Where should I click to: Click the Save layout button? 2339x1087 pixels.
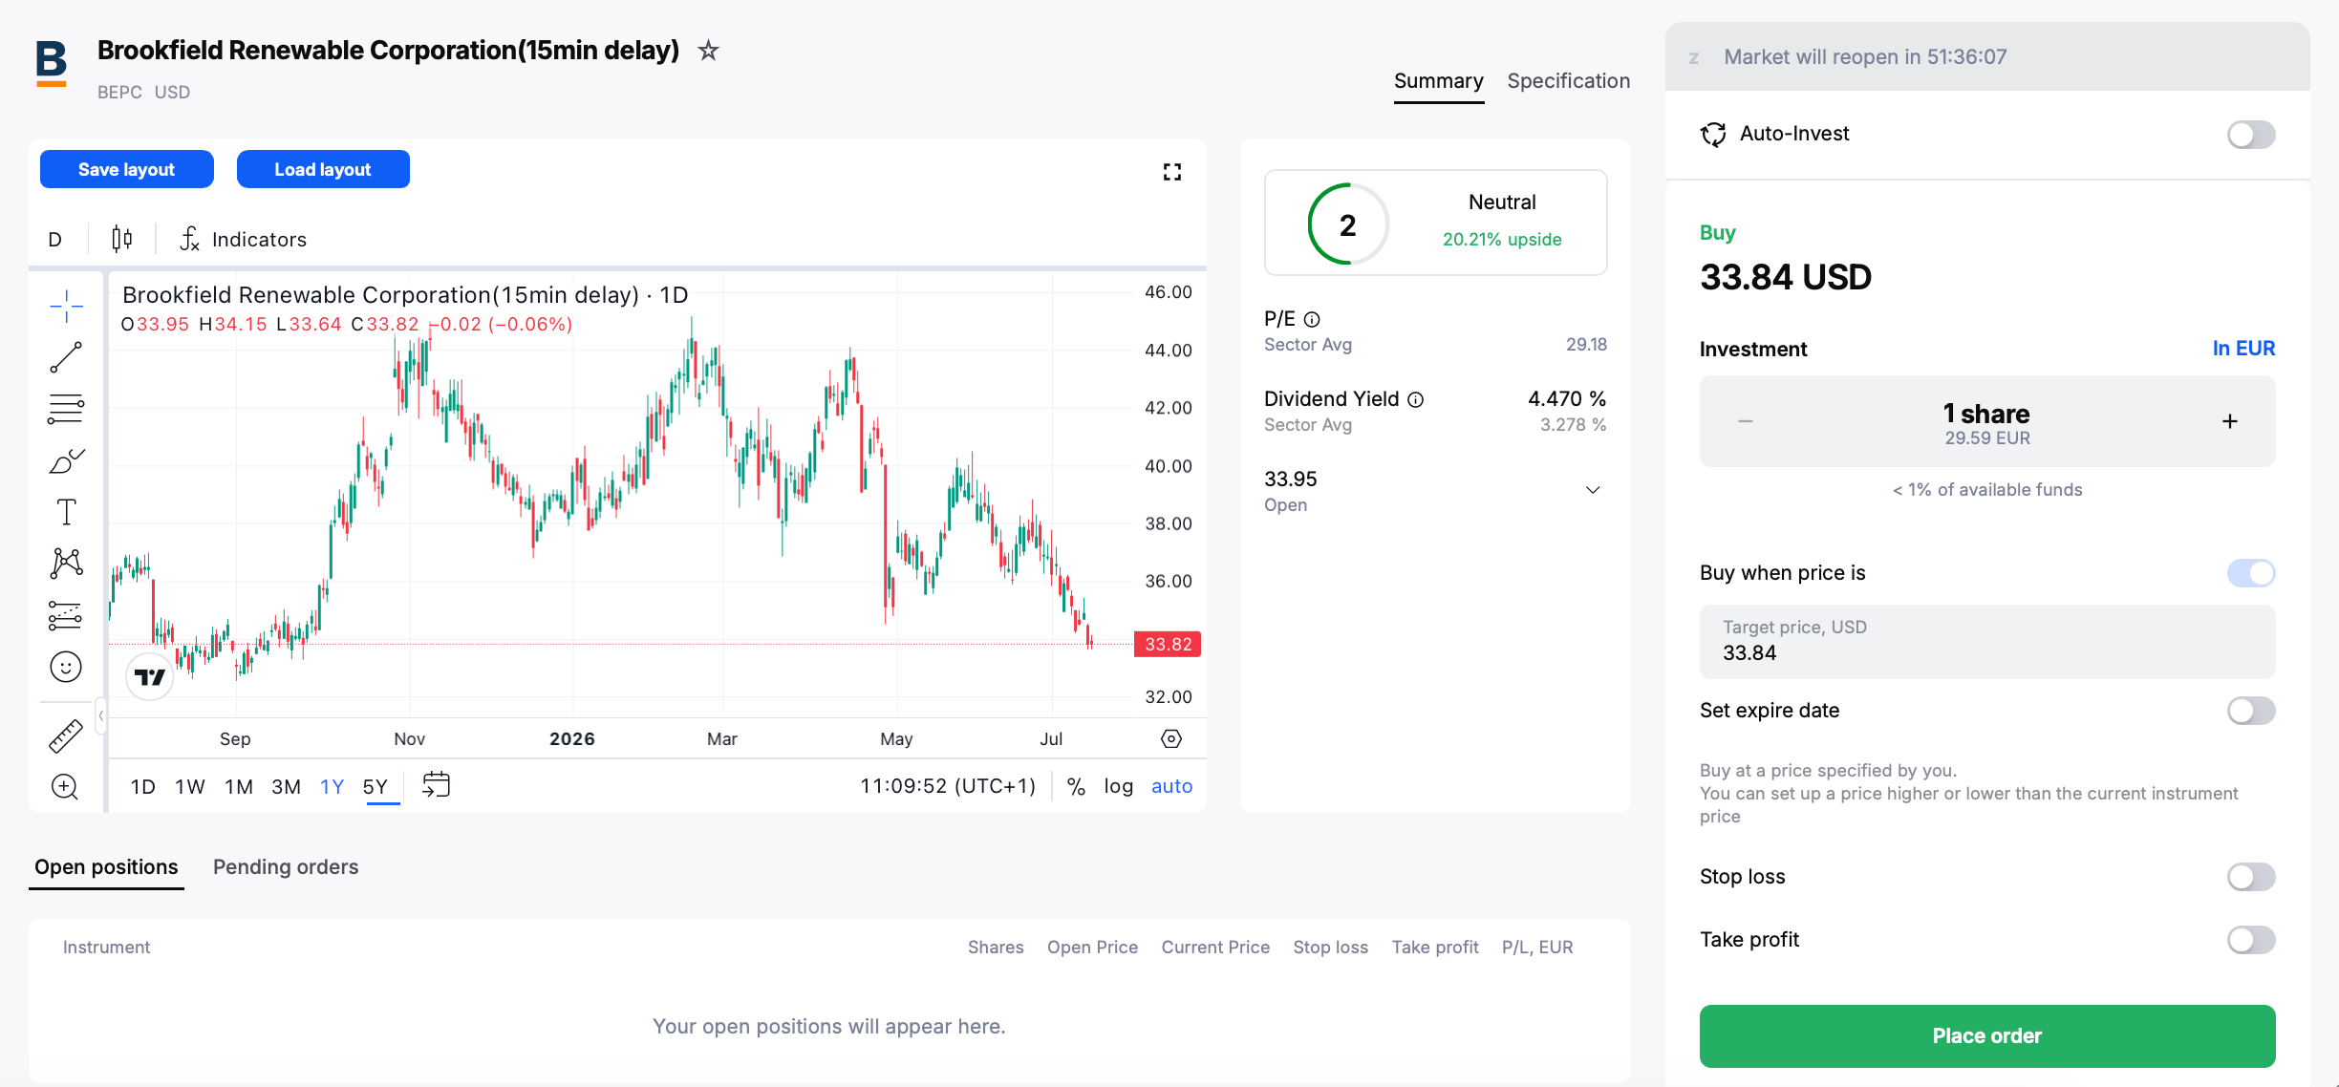pyautogui.click(x=126, y=169)
